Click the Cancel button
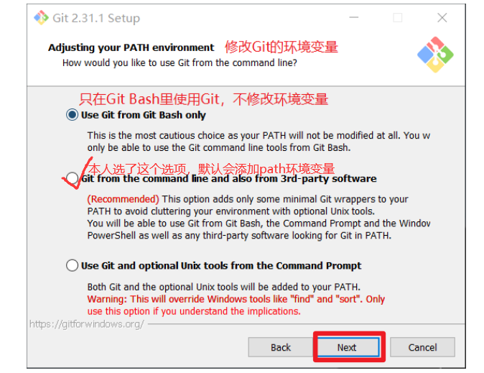 tap(422, 347)
